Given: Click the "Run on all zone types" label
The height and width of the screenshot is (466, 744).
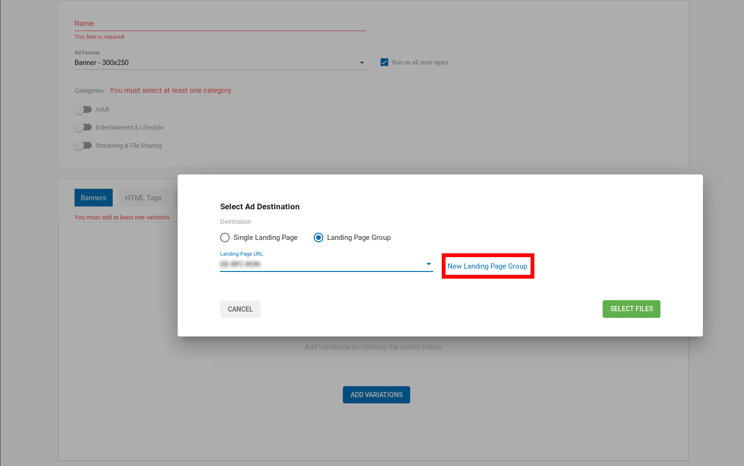Looking at the screenshot, I should click(420, 63).
